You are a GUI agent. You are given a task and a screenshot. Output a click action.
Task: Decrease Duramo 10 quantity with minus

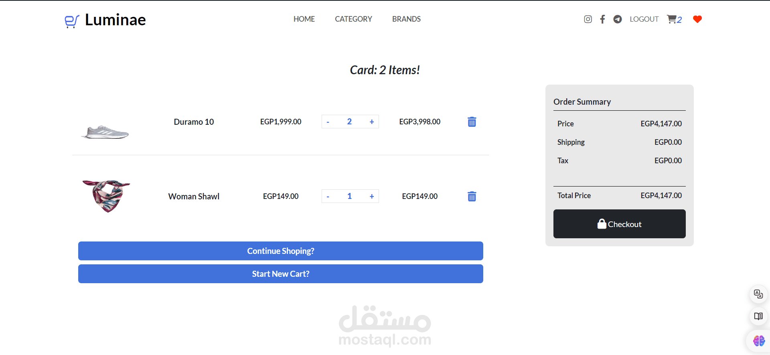(328, 122)
